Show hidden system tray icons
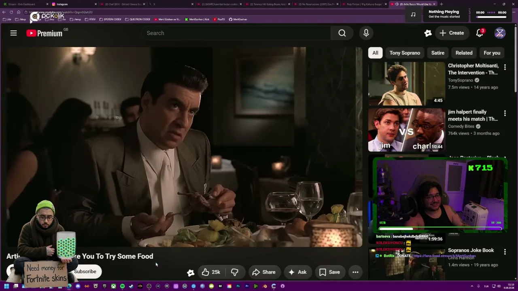Viewport: 518px width, 291px height. coord(471,286)
